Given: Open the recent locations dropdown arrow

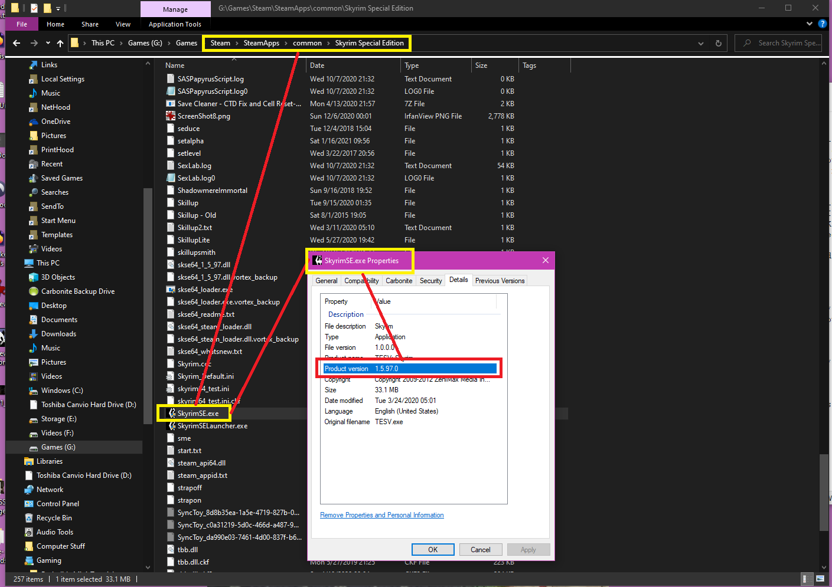Looking at the screenshot, I should [x=48, y=43].
